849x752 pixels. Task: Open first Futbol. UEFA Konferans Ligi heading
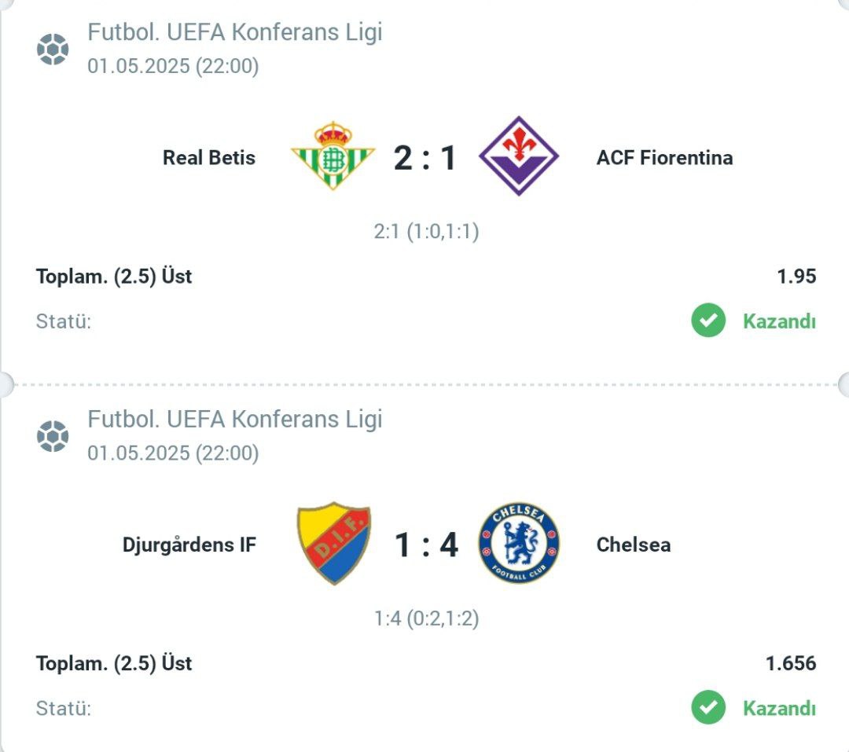(x=235, y=32)
